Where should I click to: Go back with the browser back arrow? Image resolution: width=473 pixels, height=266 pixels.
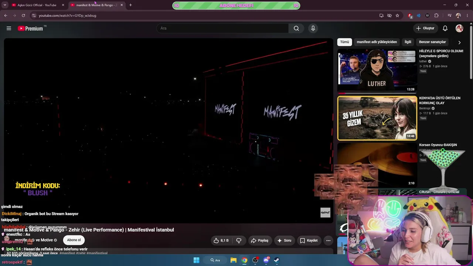[6, 16]
